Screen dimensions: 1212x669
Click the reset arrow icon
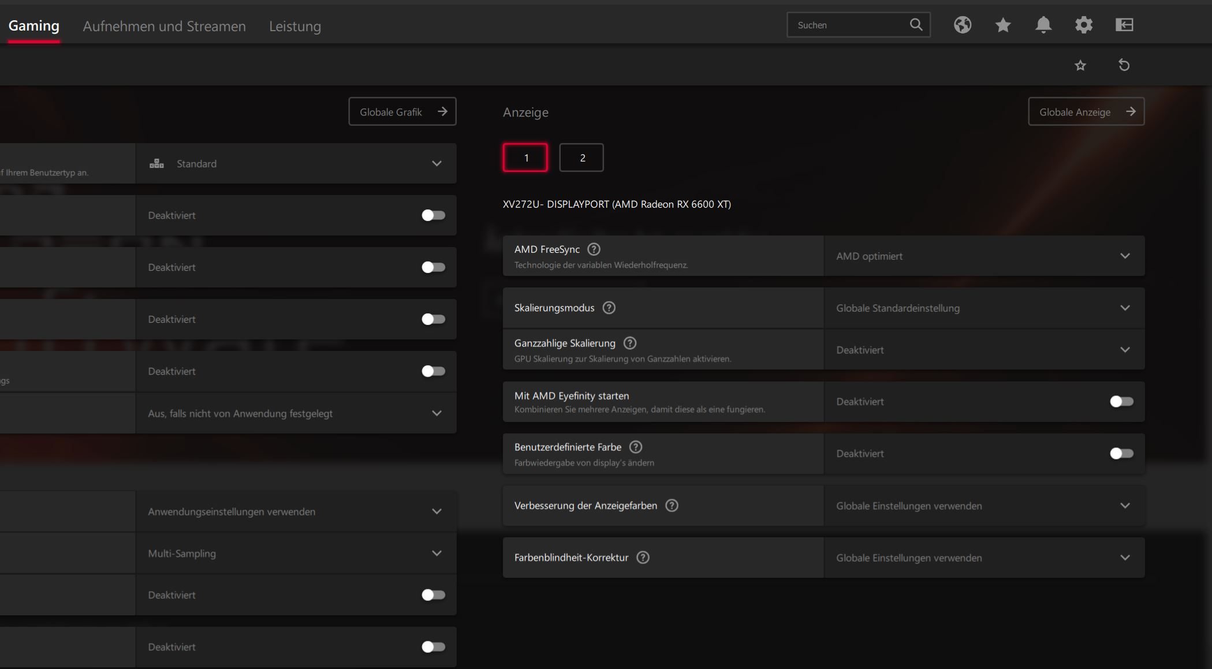click(x=1124, y=65)
